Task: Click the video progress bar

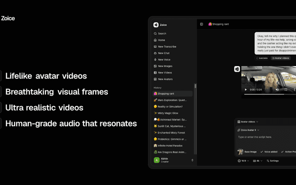Action: [270, 94]
